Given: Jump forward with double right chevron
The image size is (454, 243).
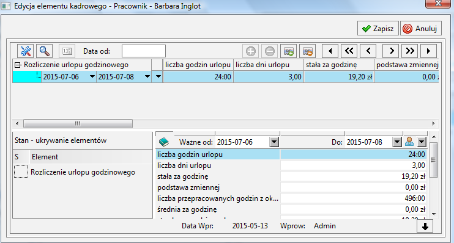Looking at the screenshot, I should pos(410,51).
